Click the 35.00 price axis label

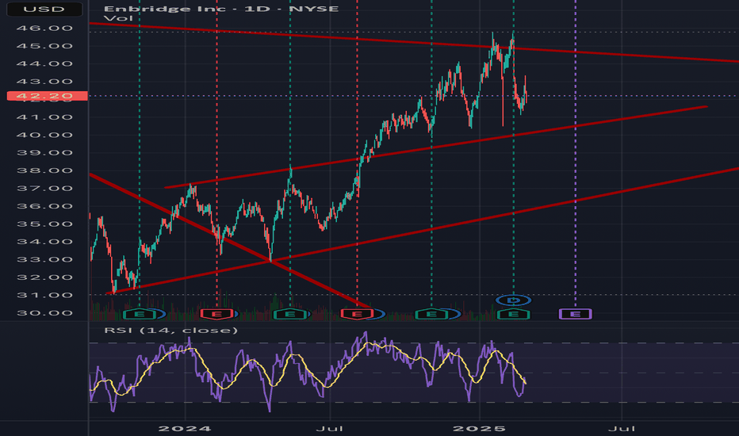point(44,224)
